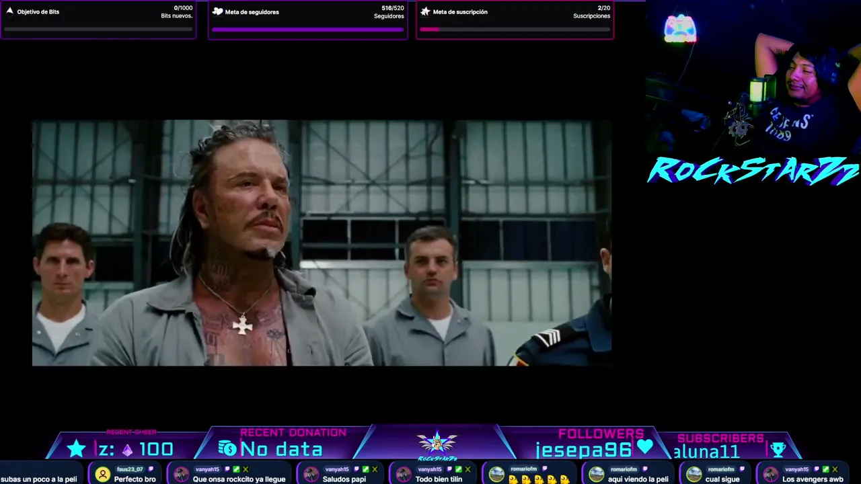Click the 2/20 subscriptions counter
Image resolution: width=861 pixels, height=484 pixels.
point(604,8)
